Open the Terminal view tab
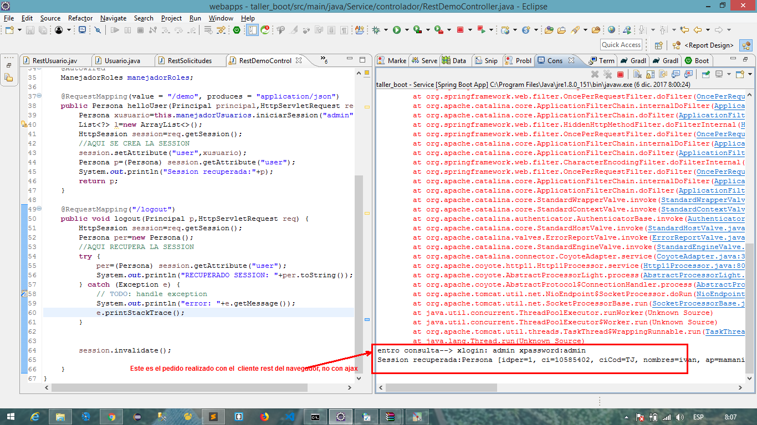 pyautogui.click(x=600, y=60)
